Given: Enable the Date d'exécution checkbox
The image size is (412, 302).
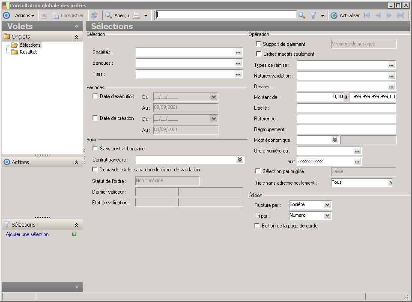Looking at the screenshot, I should click(x=96, y=96).
